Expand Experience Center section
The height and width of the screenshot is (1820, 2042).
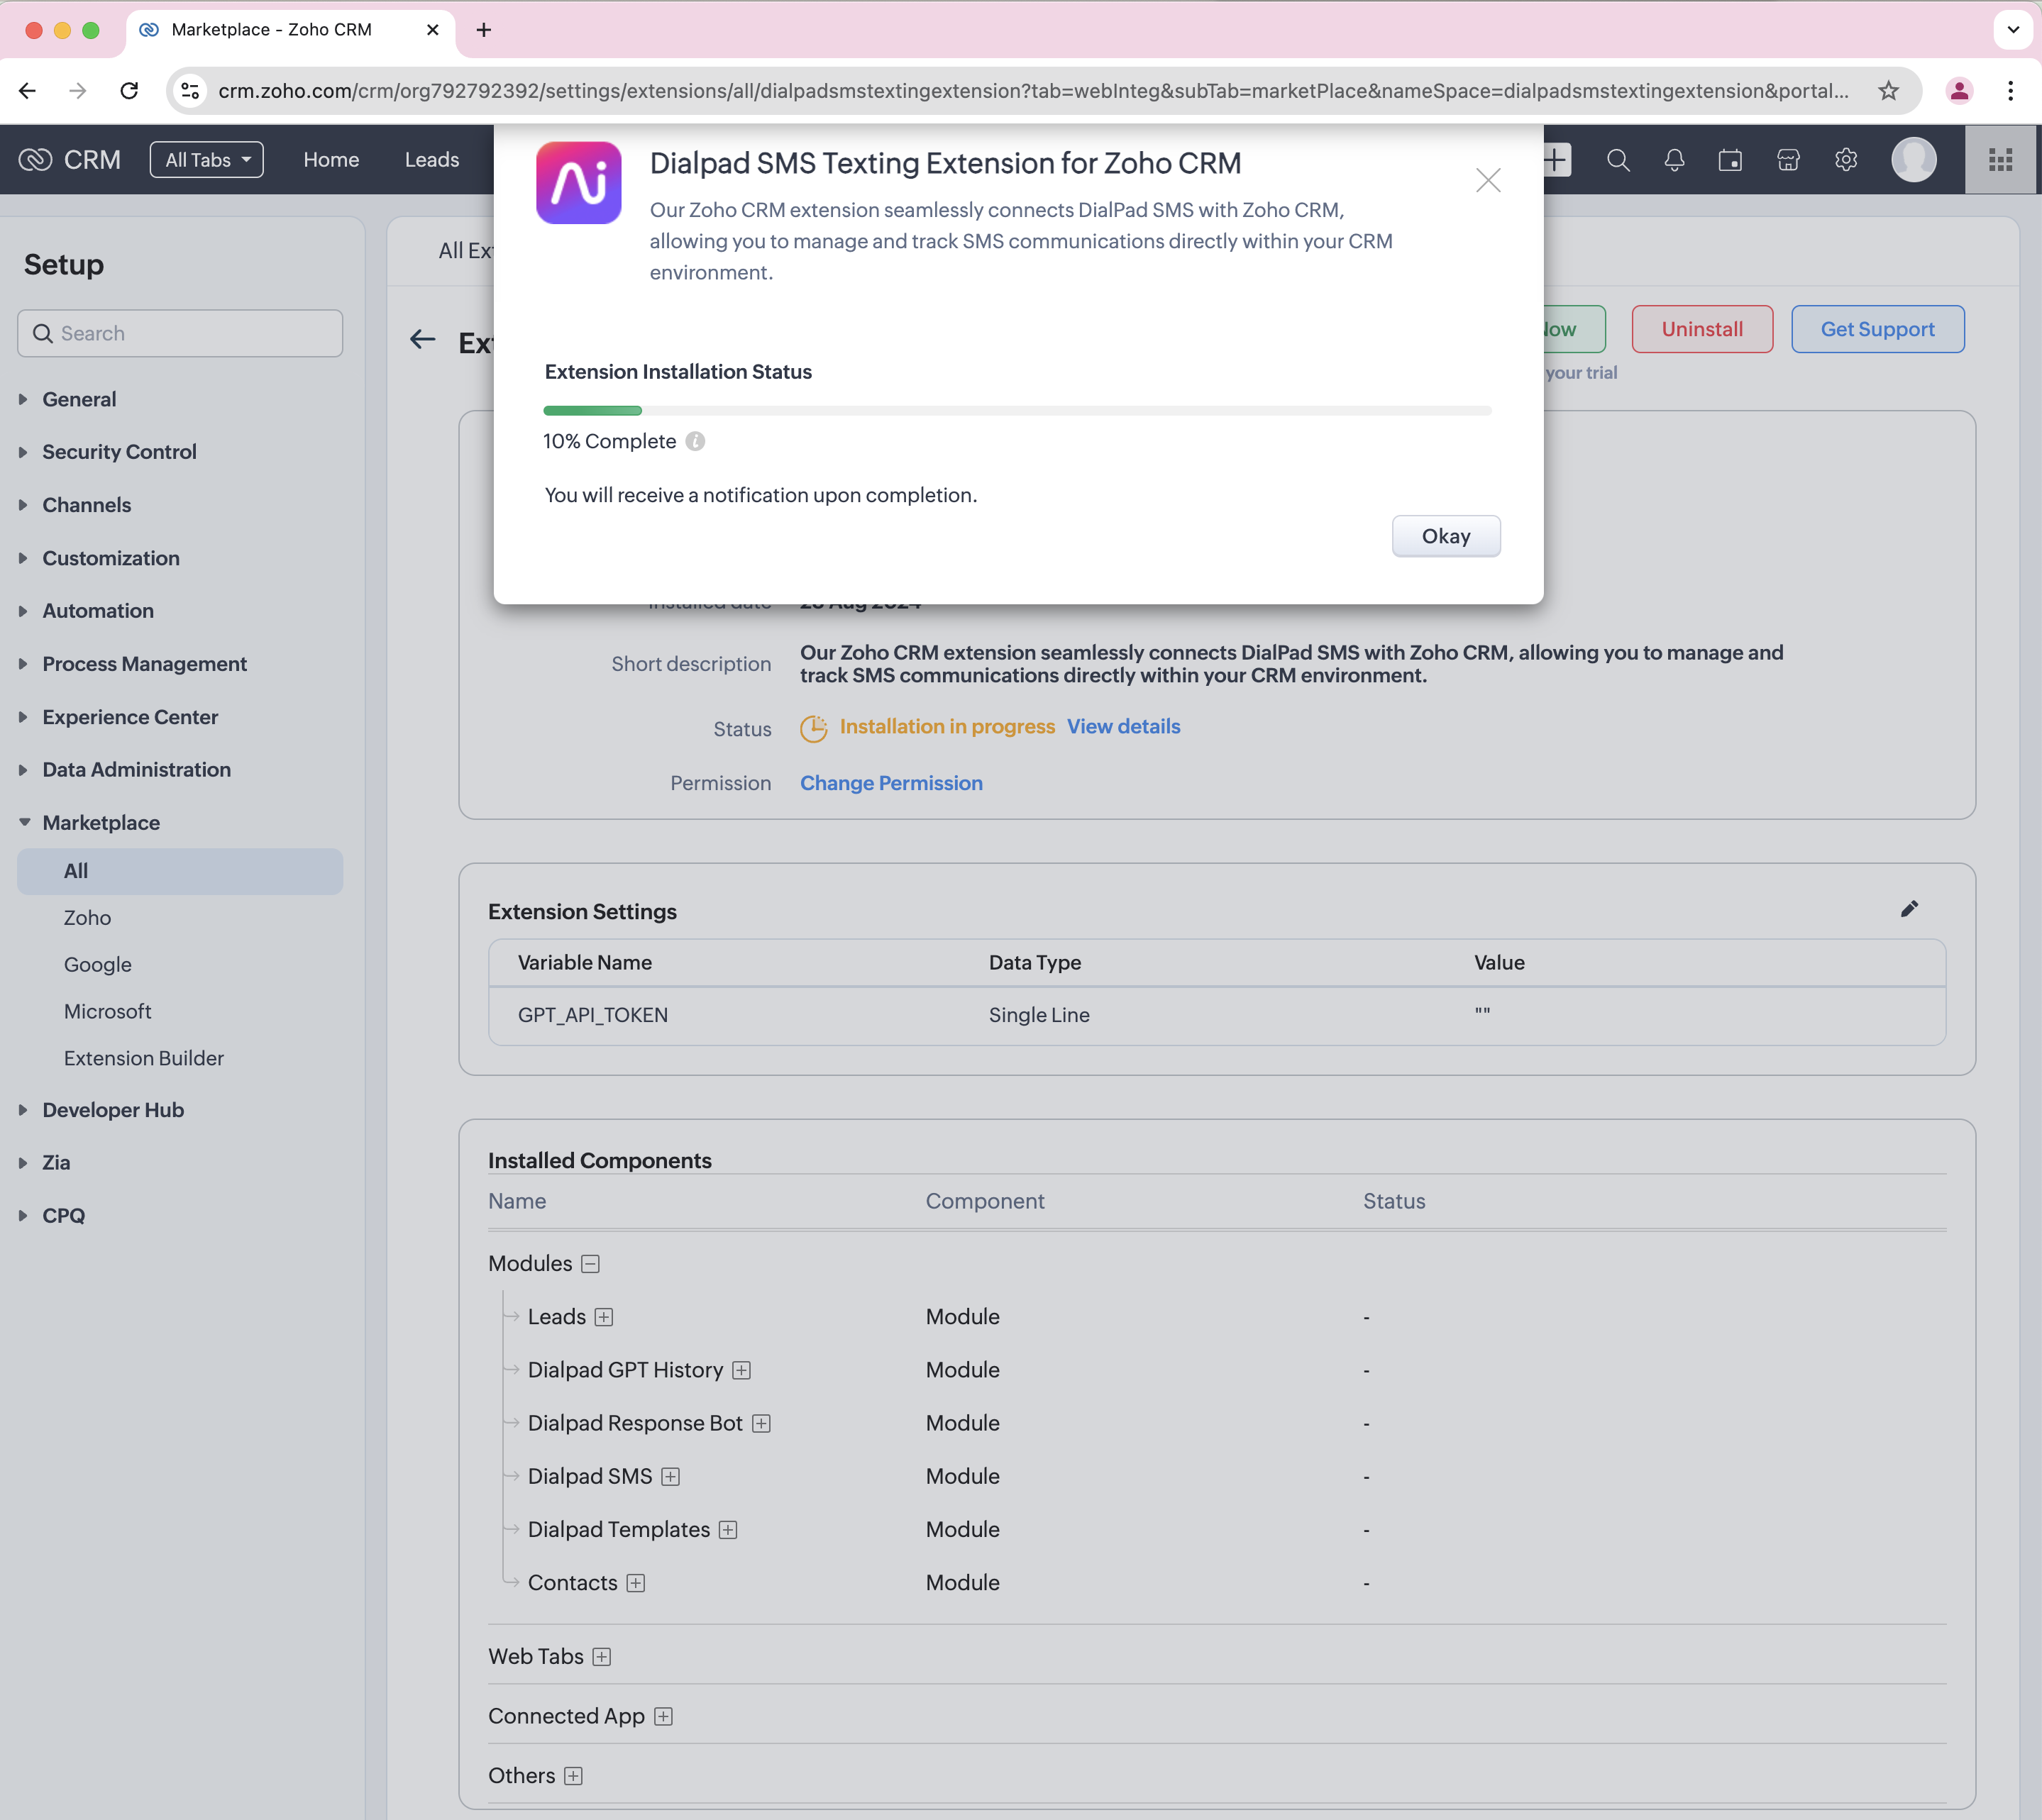pyautogui.click(x=129, y=717)
